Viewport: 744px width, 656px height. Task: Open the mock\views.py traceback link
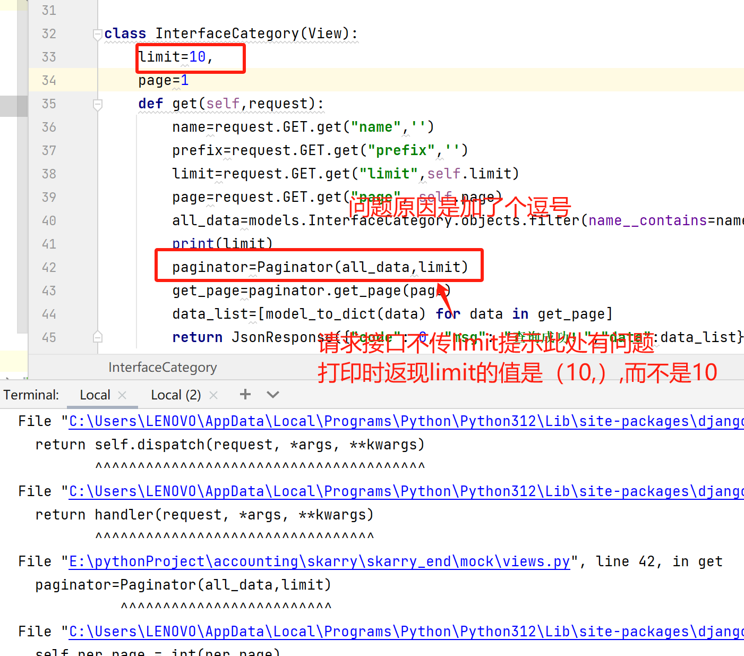click(319, 561)
